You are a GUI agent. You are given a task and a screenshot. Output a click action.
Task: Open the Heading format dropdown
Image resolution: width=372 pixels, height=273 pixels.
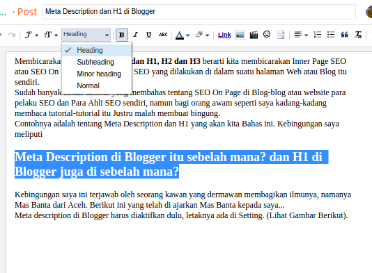point(86,35)
